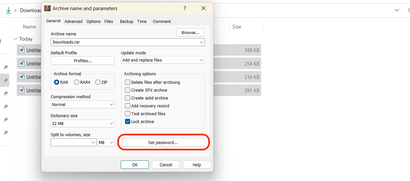
Task: Uncheck the Lock archive checkbox
Action: point(128,121)
